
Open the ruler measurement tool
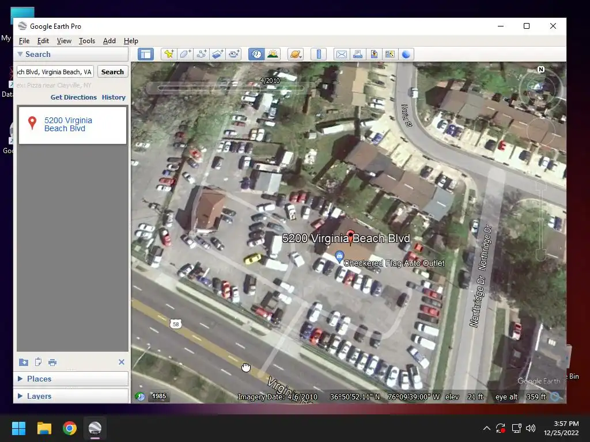(319, 54)
